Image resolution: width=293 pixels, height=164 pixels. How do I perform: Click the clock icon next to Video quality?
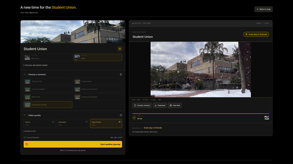coord(121,115)
